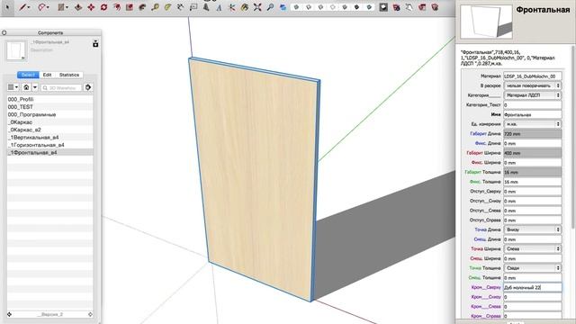Image resolution: width=576 pixels, height=324 pixels.
Task: Switch to the Select tab
Action: click(x=28, y=75)
